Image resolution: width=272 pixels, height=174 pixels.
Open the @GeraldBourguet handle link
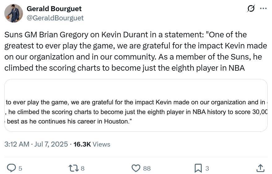(55, 18)
